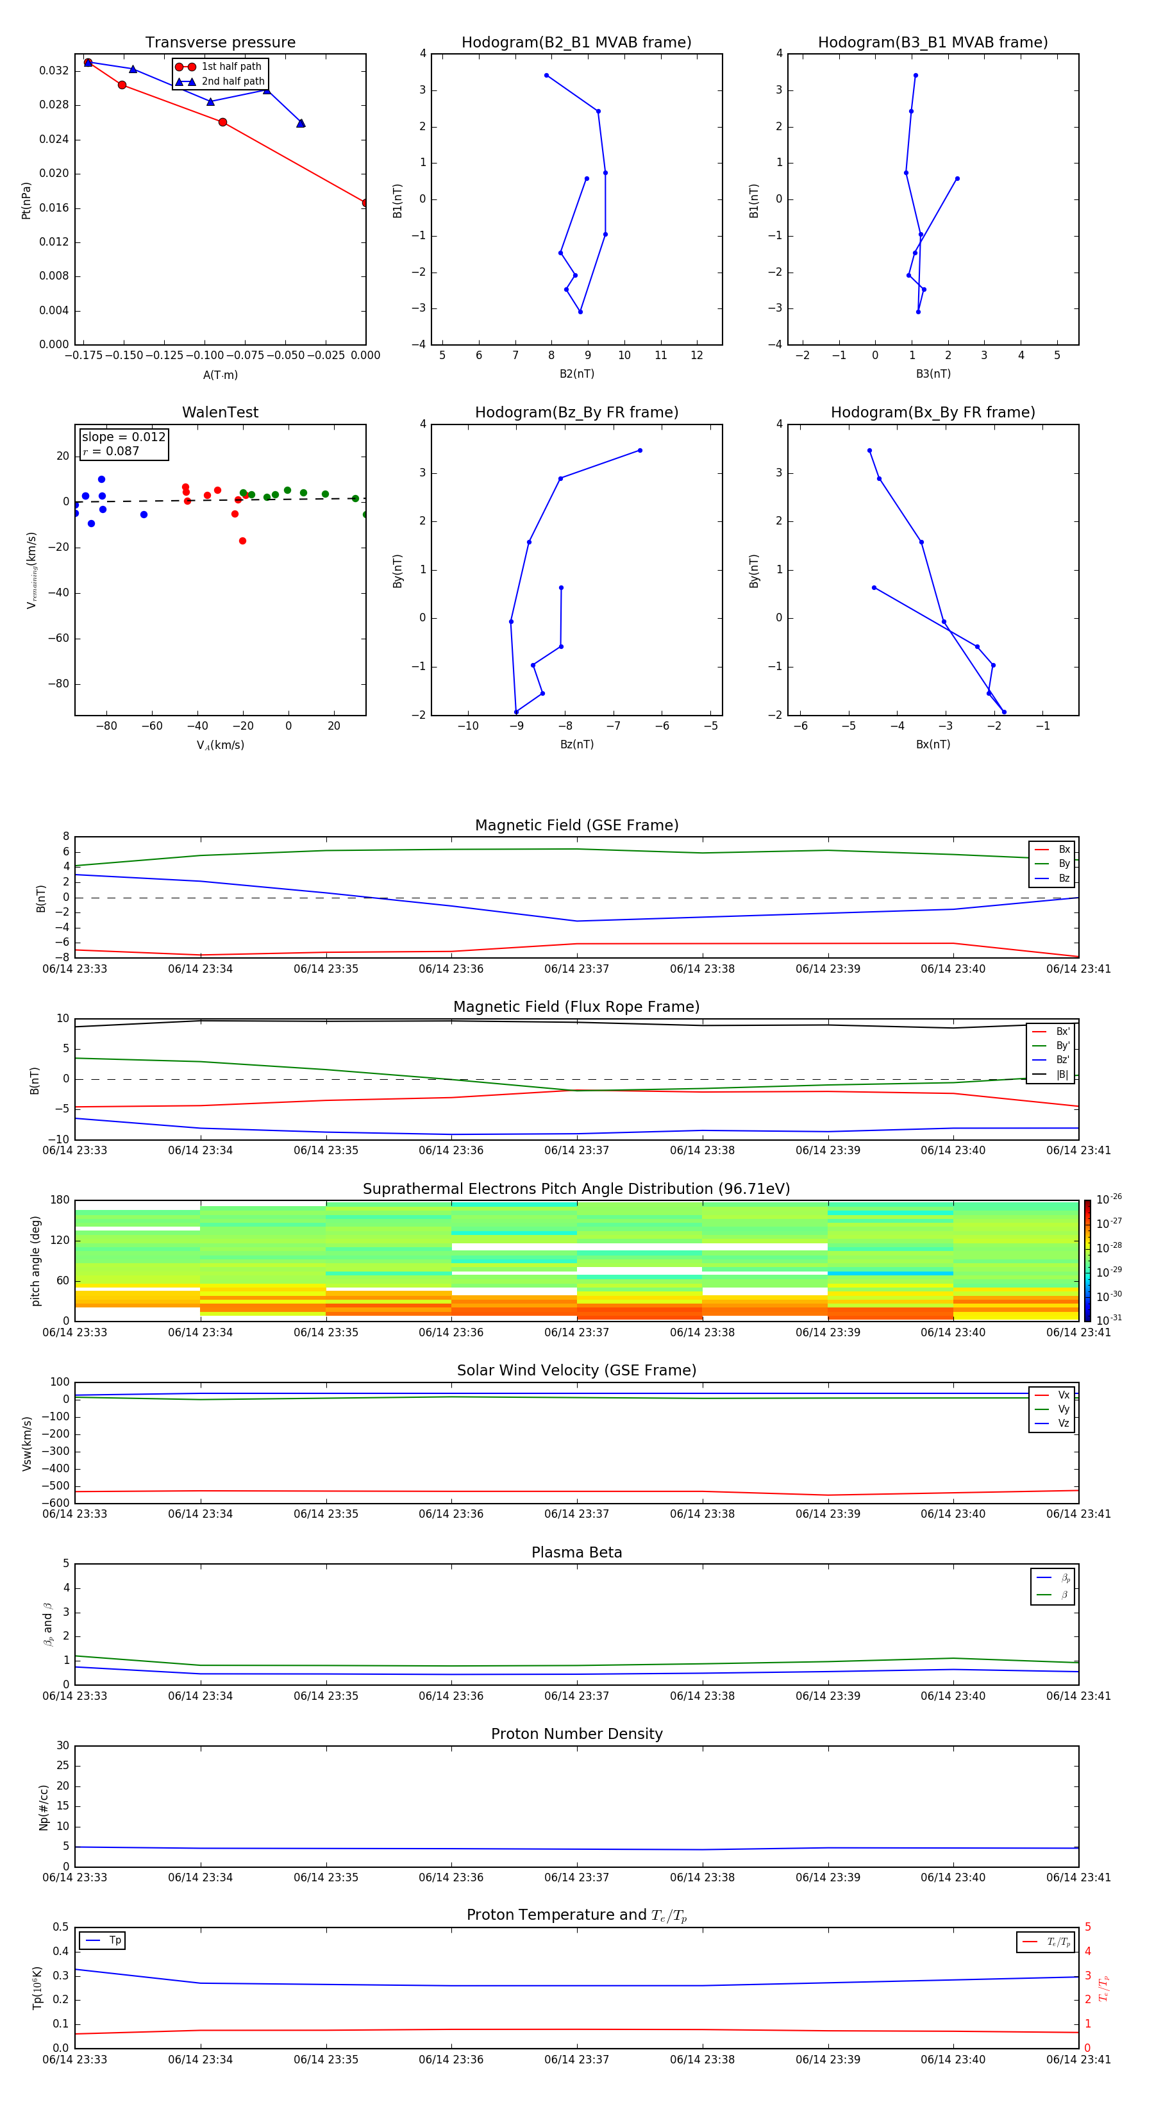Screen dimensions: 1154x2116
Task: Click the "B2(nT)" x-axis label
Action: point(576,374)
